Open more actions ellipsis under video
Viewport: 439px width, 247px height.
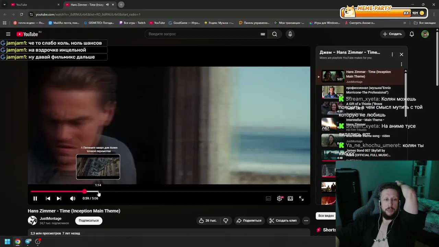306,221
